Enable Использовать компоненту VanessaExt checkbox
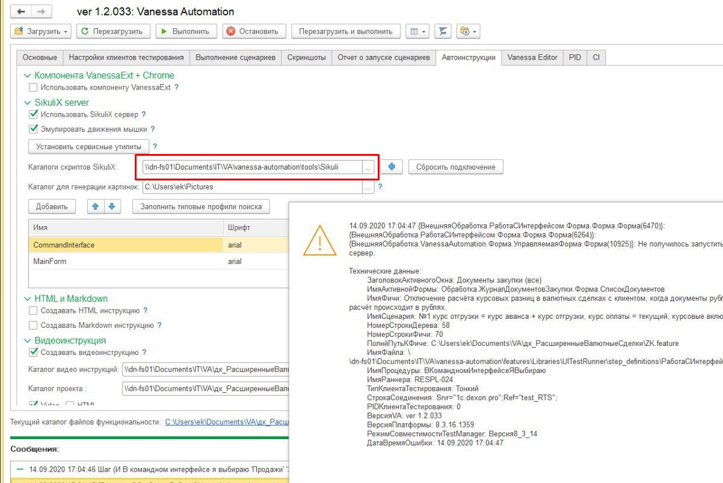The image size is (723, 483). click(33, 87)
